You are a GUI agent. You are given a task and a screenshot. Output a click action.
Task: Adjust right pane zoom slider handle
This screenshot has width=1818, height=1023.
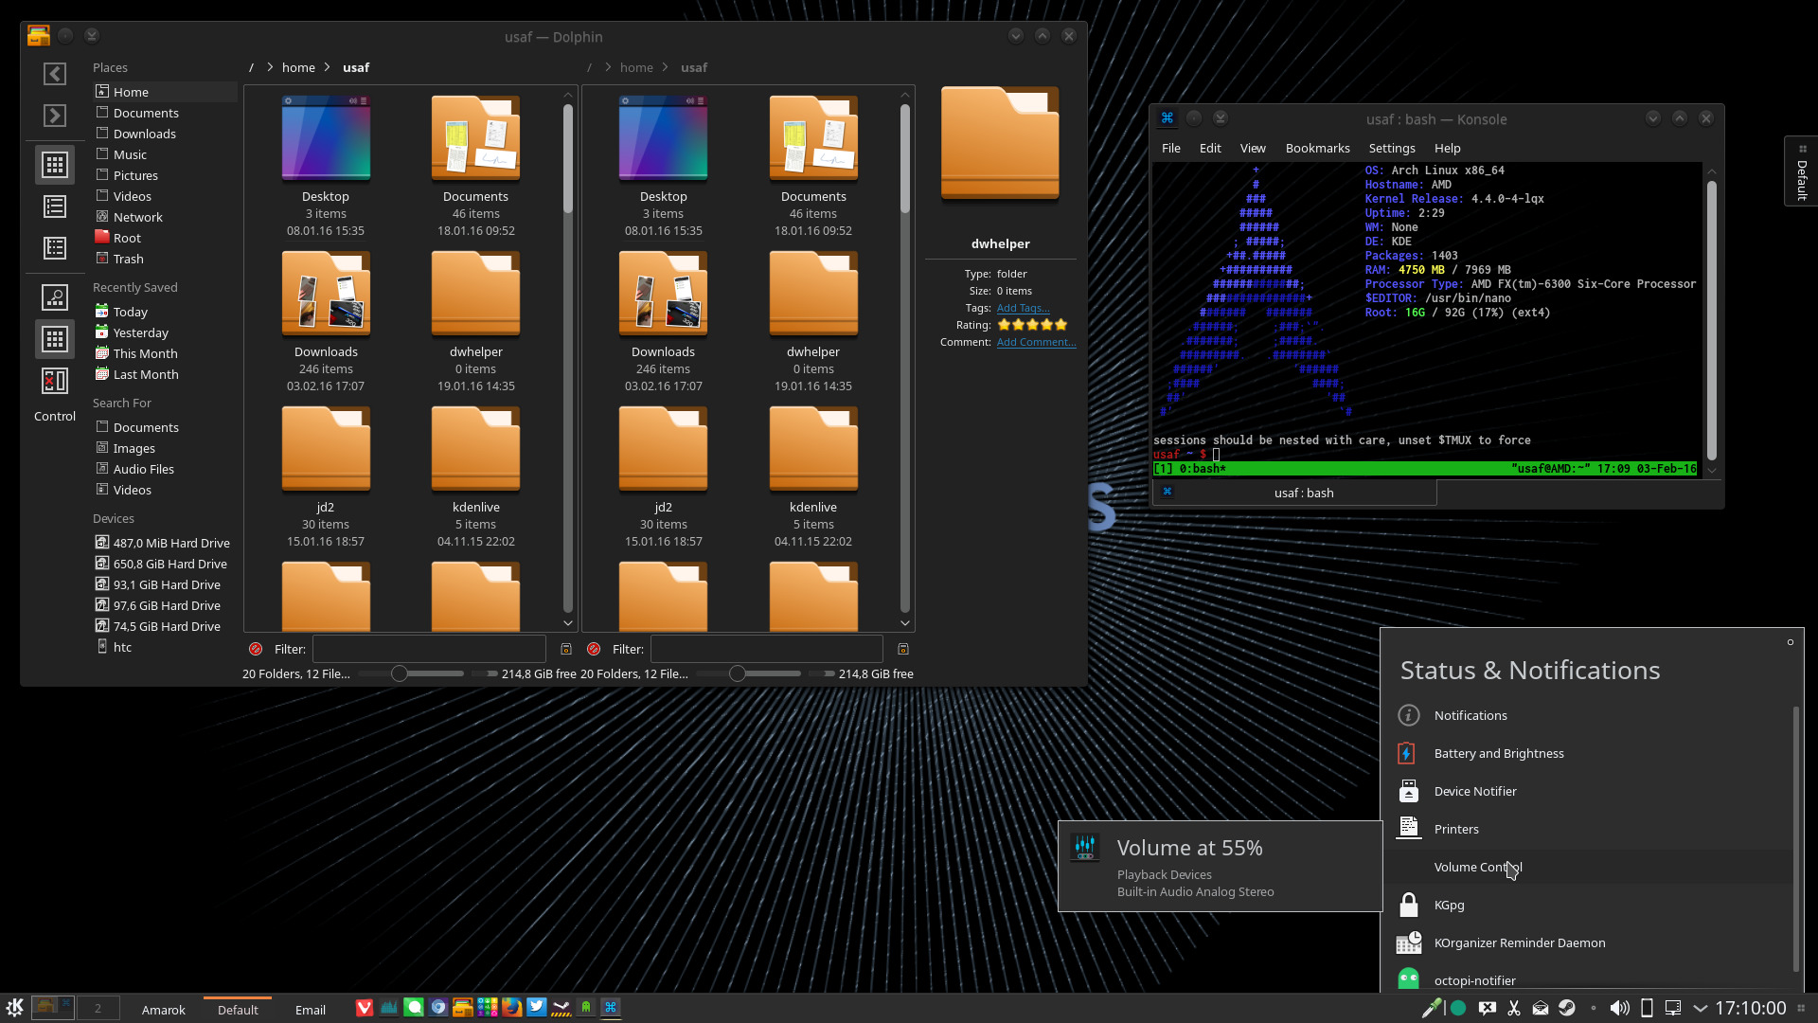pos(737,673)
